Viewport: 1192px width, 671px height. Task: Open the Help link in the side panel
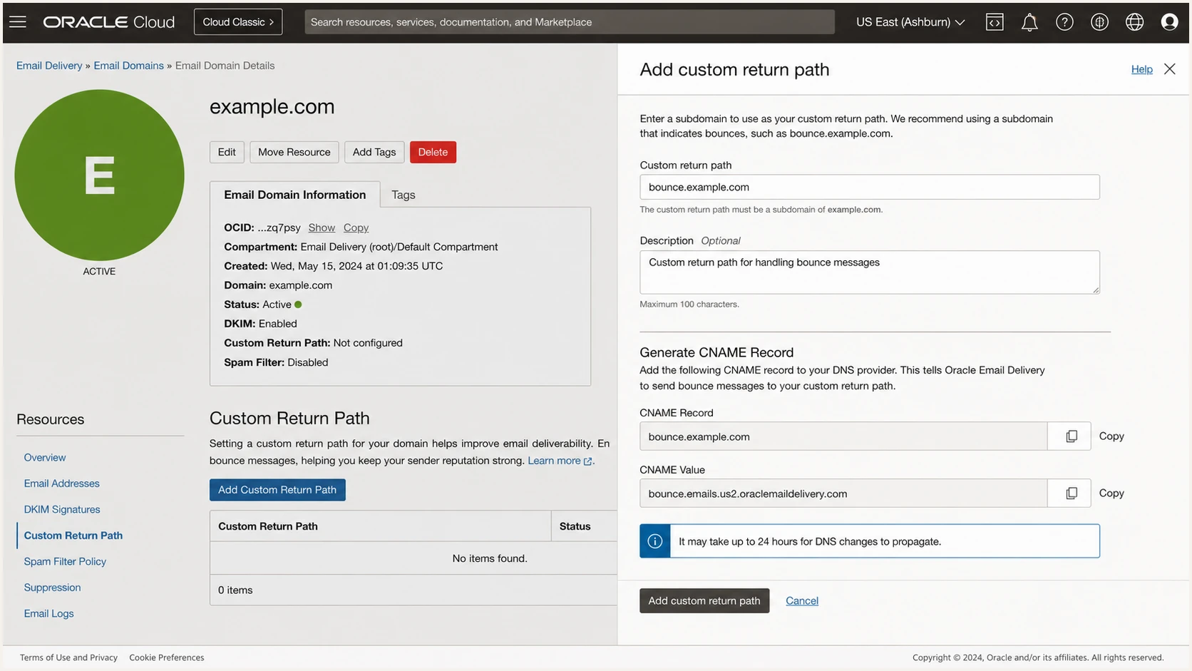(x=1141, y=69)
